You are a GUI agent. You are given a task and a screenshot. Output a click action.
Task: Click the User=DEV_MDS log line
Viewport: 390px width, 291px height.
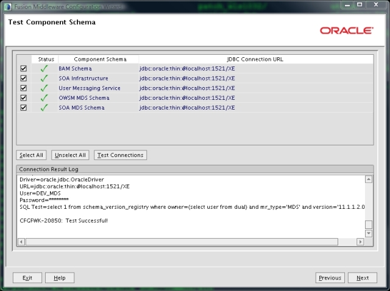(40, 194)
